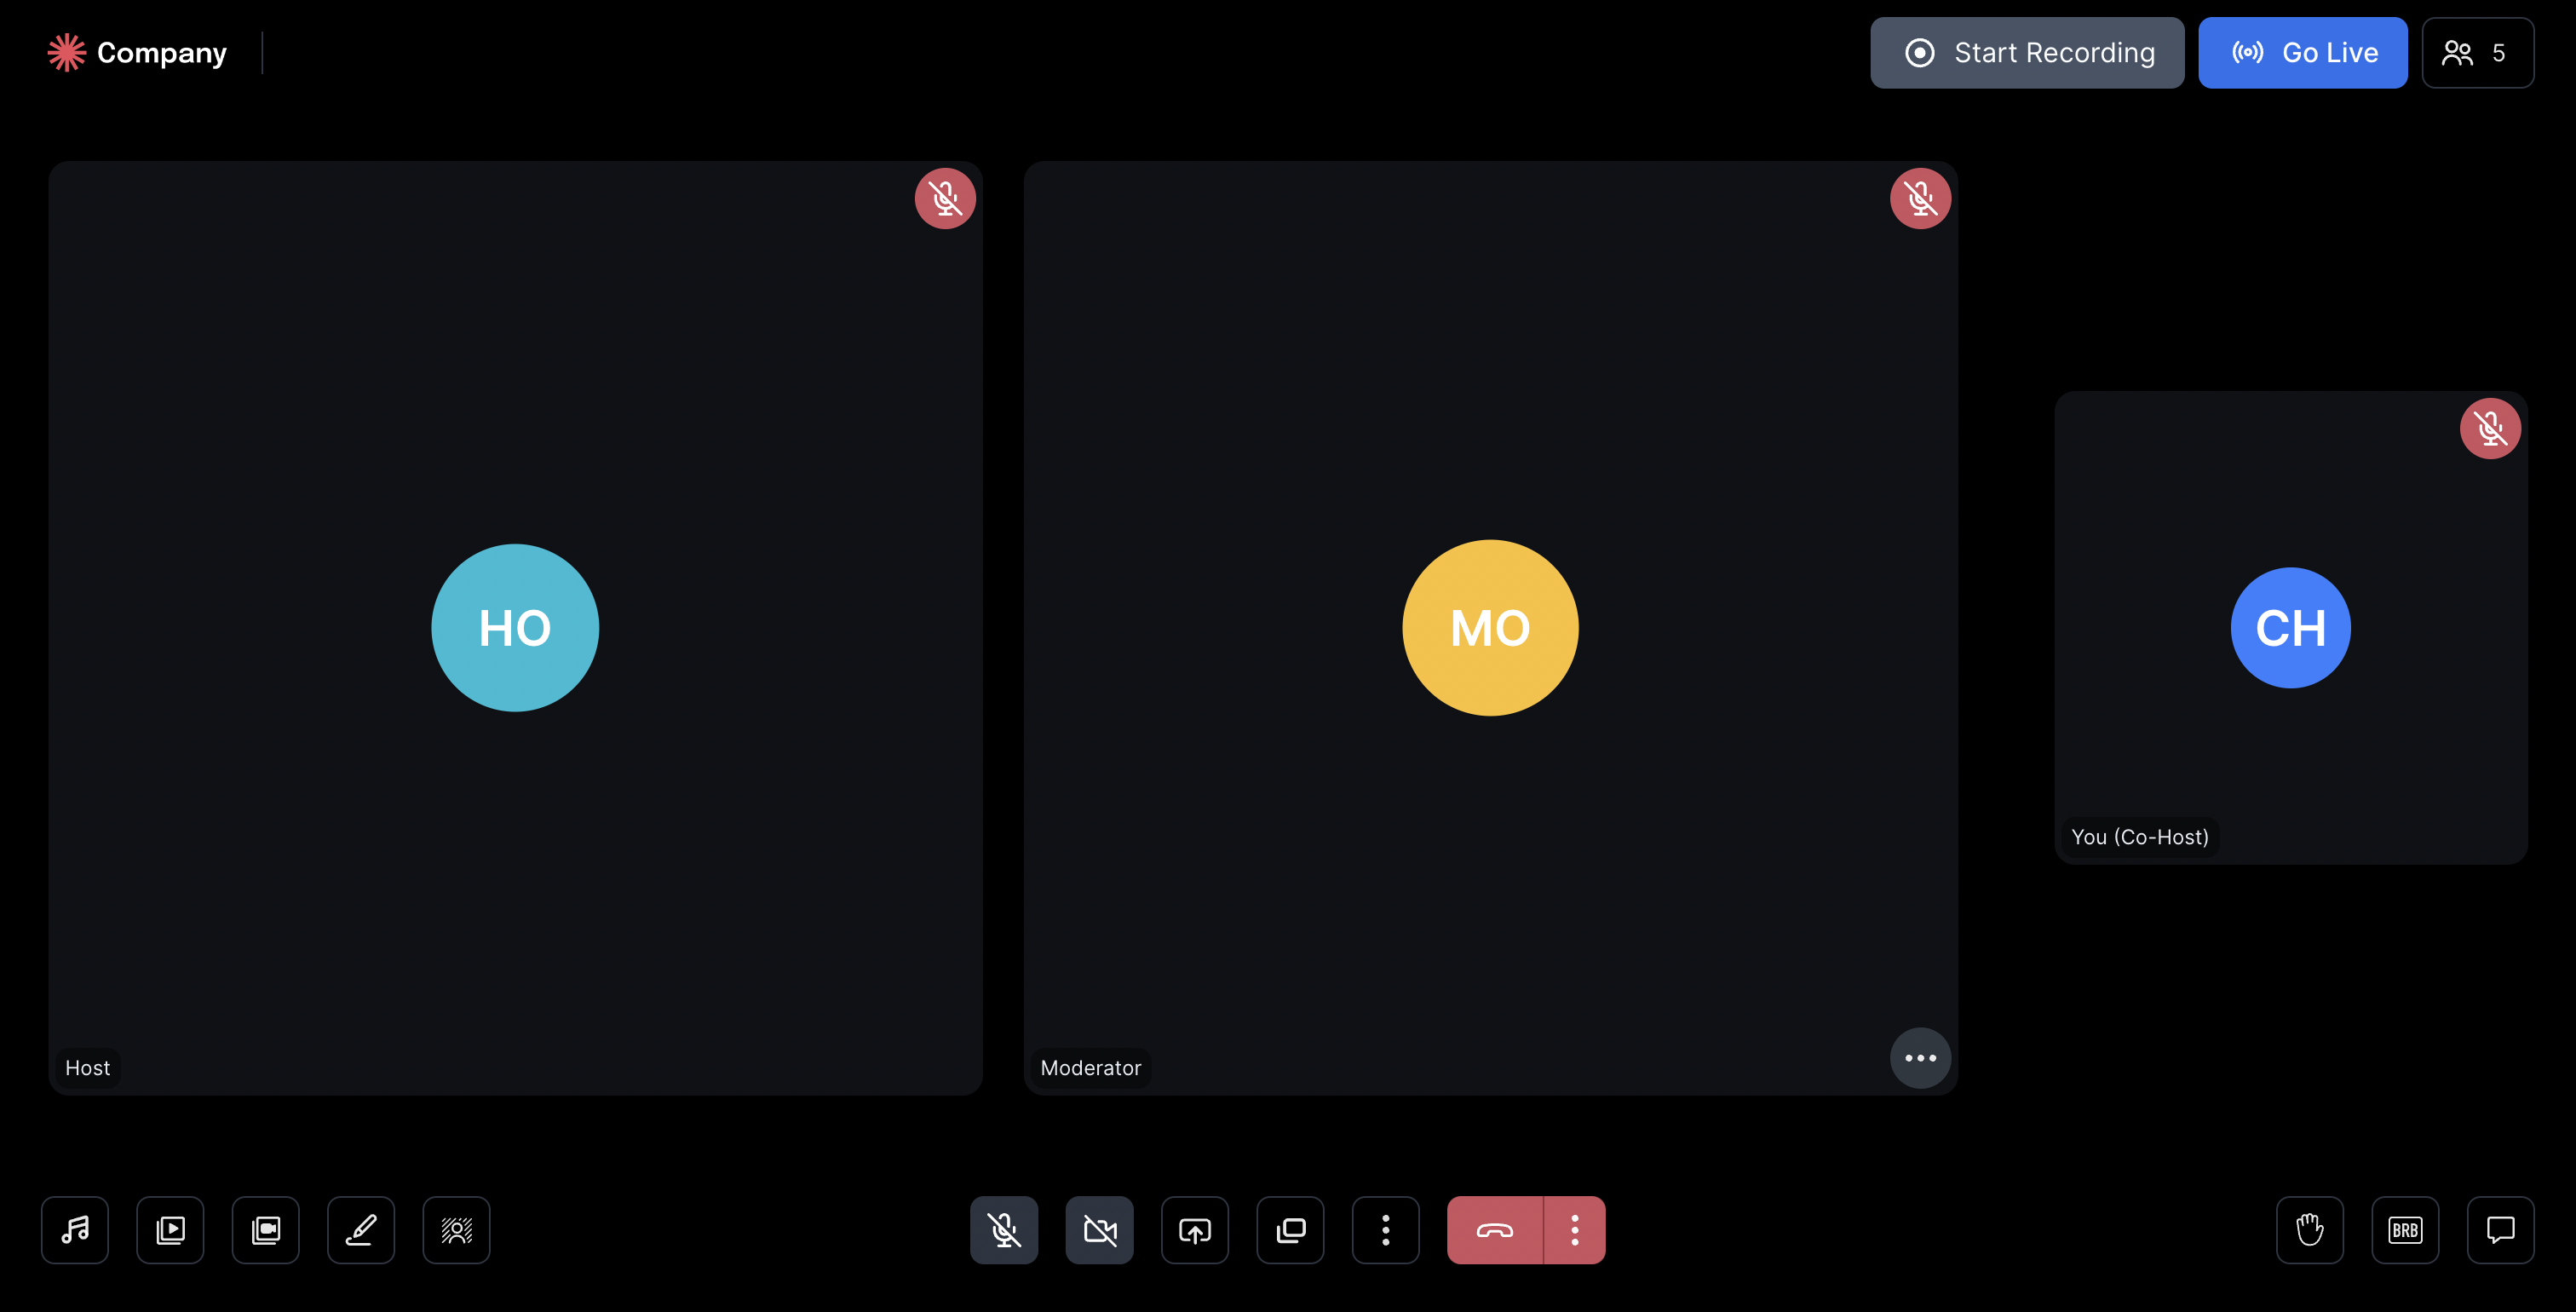
Task: Open more options beside microphone controls
Action: pos(1385,1230)
